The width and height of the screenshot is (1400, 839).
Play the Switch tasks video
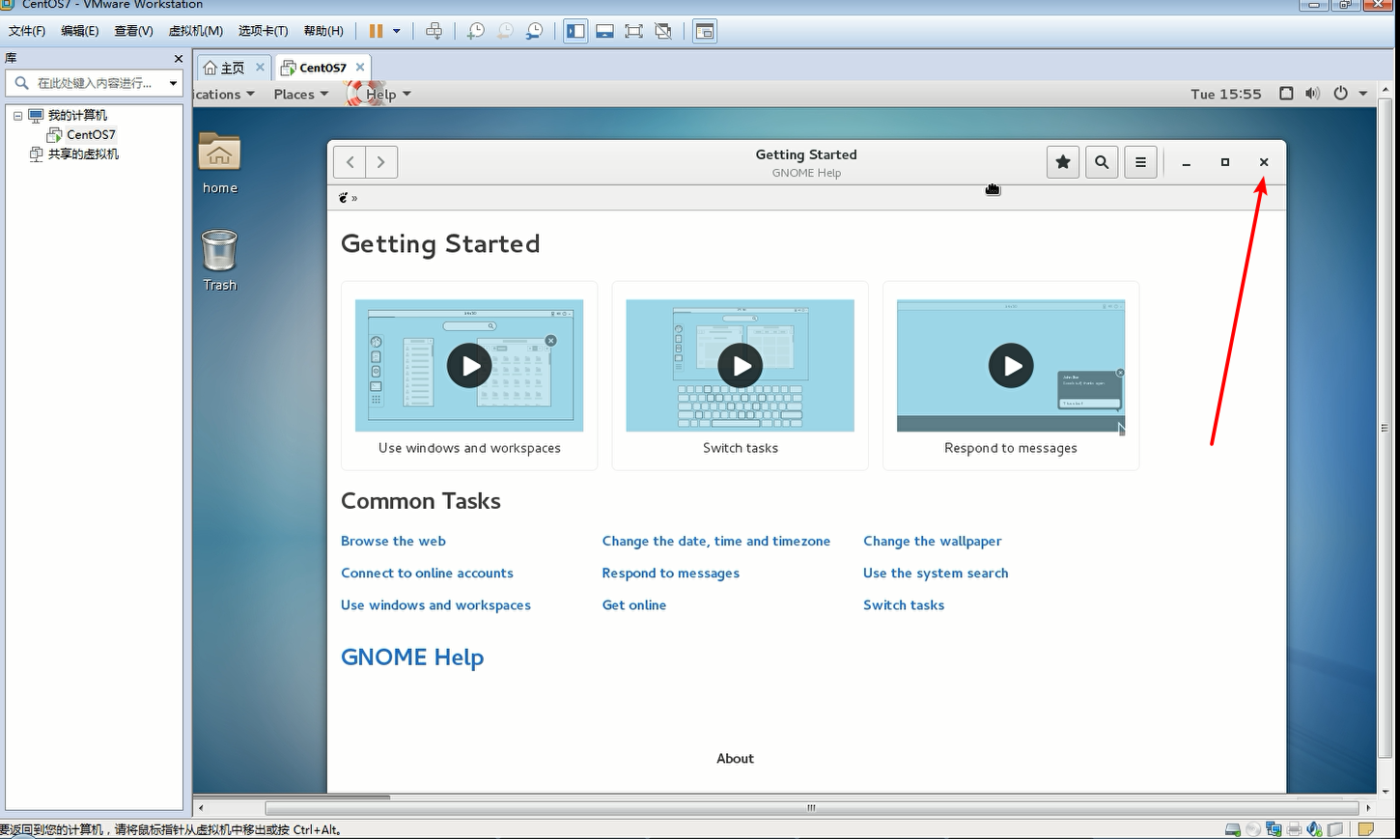coord(741,366)
